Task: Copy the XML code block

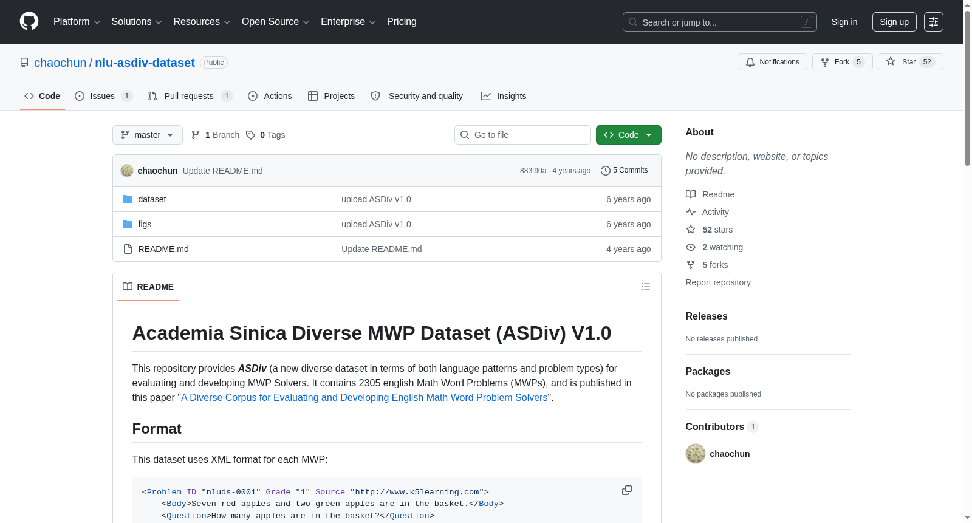Action: pos(627,490)
